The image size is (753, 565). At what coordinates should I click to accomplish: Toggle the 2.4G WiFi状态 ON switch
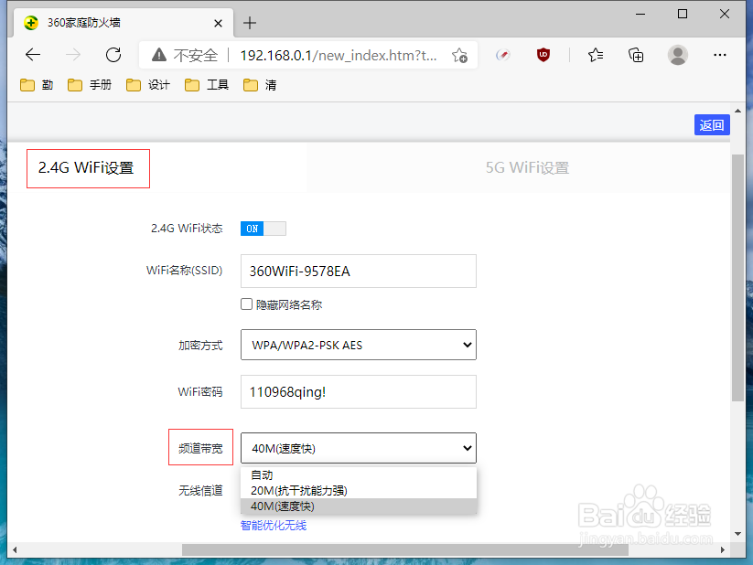tap(264, 229)
